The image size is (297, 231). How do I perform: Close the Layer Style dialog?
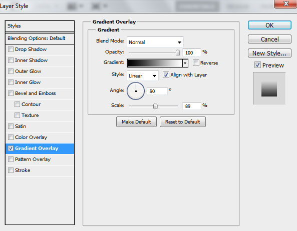point(286,3)
